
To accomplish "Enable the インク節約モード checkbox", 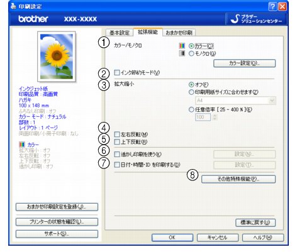I will (x=116, y=73).
